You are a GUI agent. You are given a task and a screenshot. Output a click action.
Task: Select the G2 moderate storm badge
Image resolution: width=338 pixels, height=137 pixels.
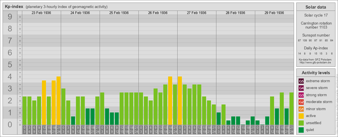tap(301, 102)
